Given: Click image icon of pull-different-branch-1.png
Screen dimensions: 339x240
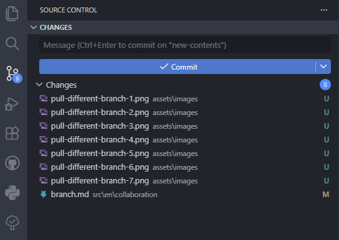Looking at the screenshot, I should pos(44,98).
